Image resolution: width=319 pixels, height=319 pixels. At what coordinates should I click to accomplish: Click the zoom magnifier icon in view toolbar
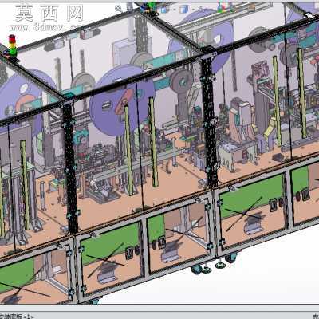(118, 8)
